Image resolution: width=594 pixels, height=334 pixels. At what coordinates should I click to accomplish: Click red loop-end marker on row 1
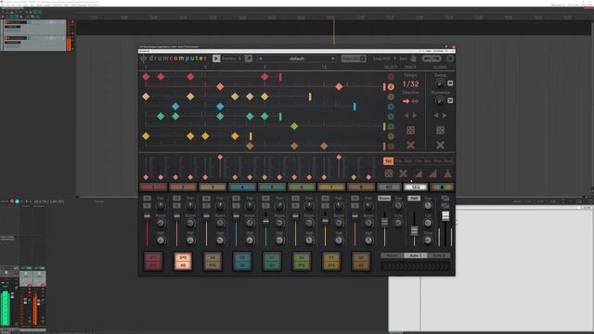pyautogui.click(x=280, y=77)
